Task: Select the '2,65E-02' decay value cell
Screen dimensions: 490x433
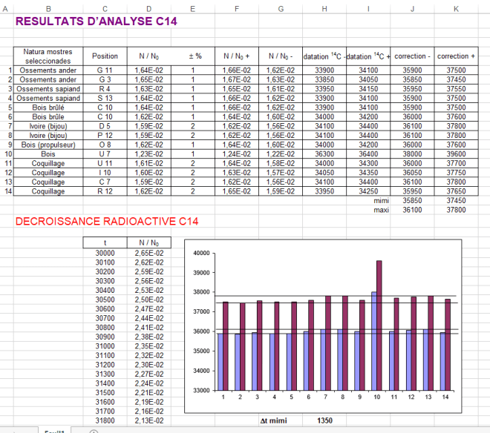Action: [x=148, y=253]
